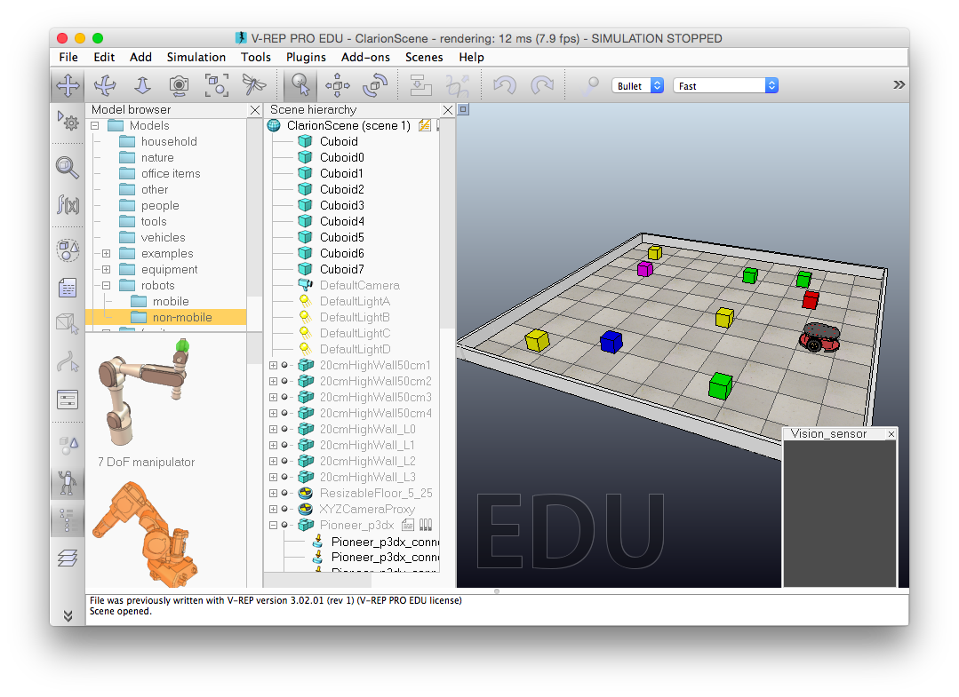
Task: Open the Simulation menu
Action: (x=196, y=57)
